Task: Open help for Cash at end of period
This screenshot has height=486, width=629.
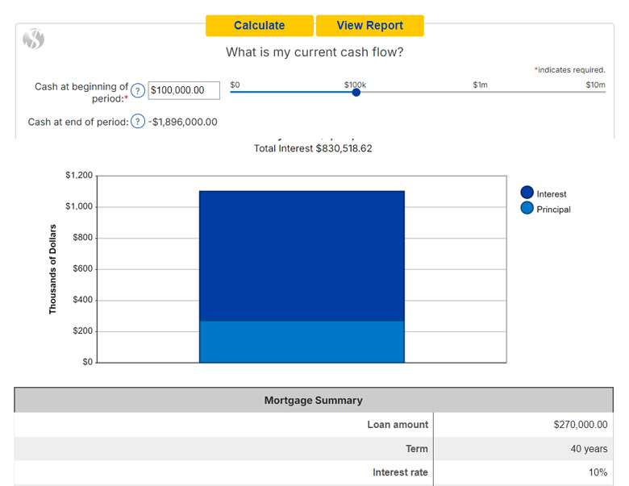Action: click(x=138, y=121)
